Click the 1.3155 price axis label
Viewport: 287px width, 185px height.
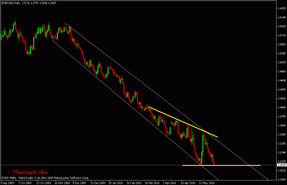(281, 144)
